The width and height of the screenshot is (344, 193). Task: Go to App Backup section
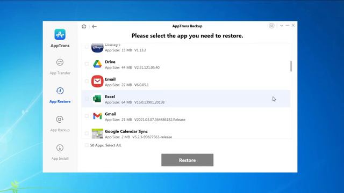coord(60,124)
